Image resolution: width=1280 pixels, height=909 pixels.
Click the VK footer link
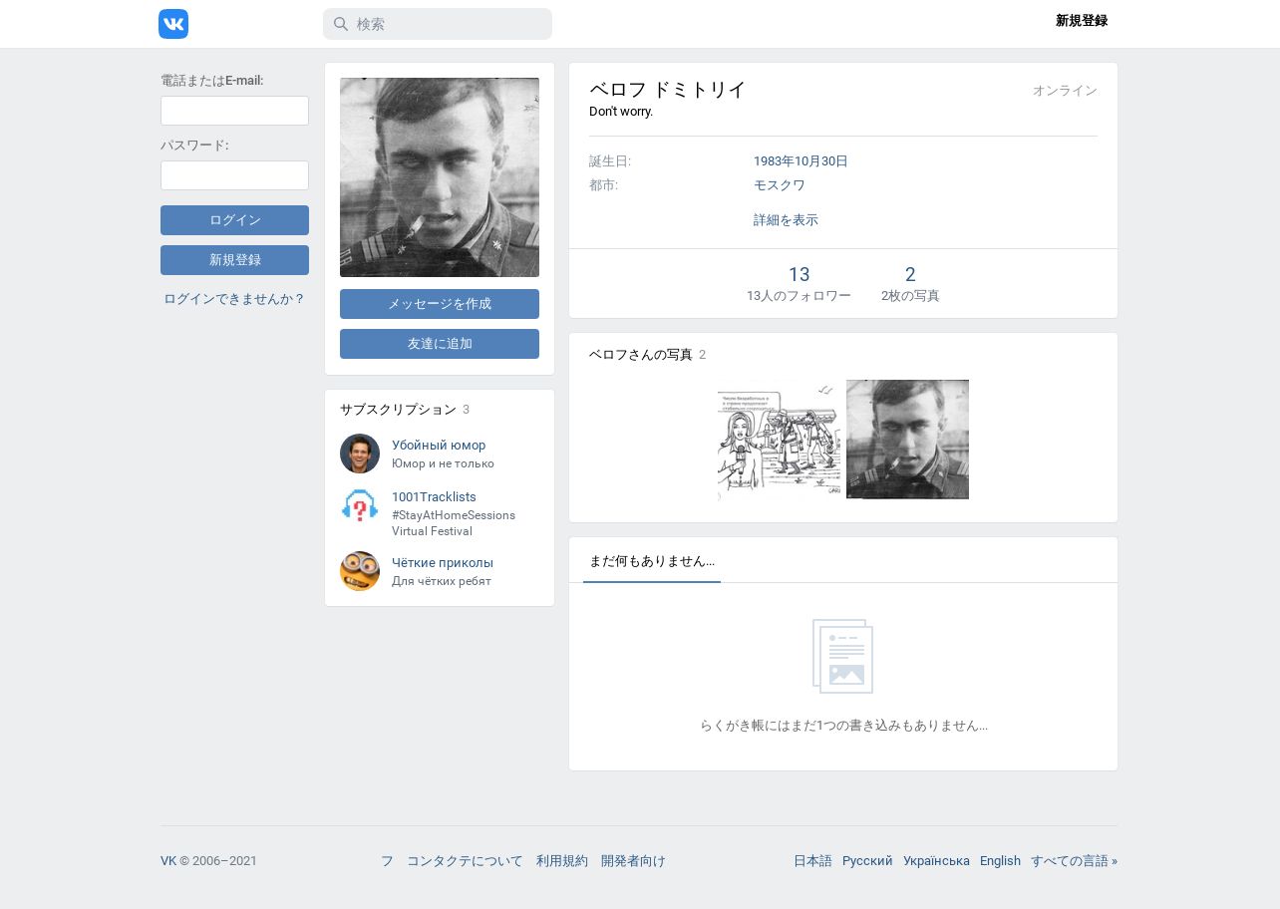168,861
